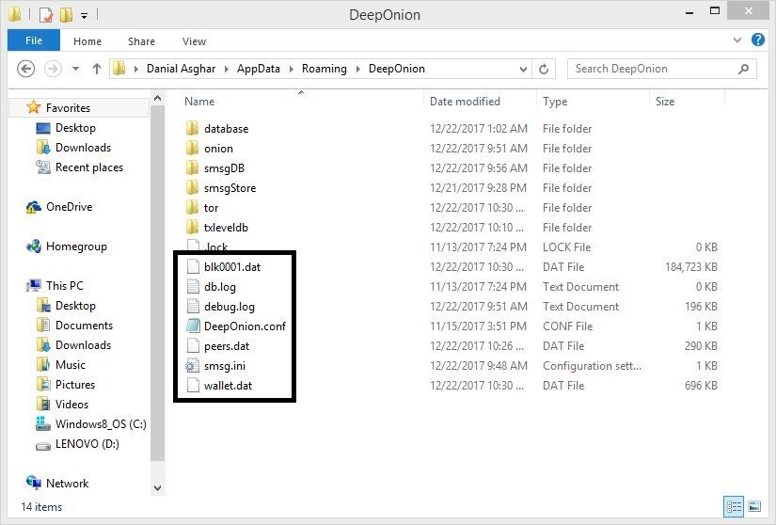Select the smsg.ini file icon

pyautogui.click(x=193, y=366)
